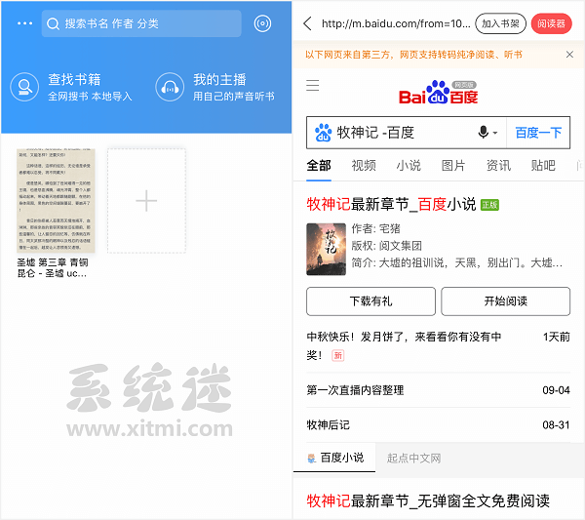The height and width of the screenshot is (520, 585).
Task: Click the red 新 badge
Action: pyautogui.click(x=338, y=355)
